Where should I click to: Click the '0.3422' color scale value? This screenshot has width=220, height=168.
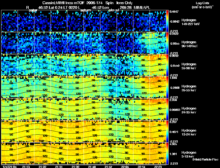click(x=174, y=34)
